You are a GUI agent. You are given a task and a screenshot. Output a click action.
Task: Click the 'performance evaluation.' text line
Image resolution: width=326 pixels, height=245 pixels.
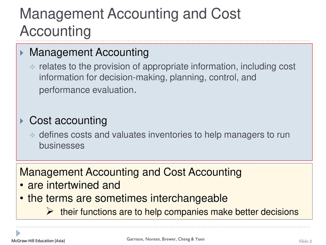click(x=88, y=90)
